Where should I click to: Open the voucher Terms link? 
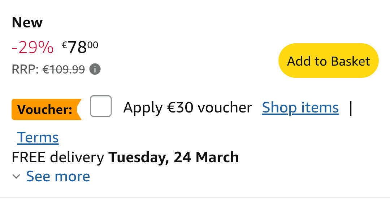pyautogui.click(x=38, y=137)
